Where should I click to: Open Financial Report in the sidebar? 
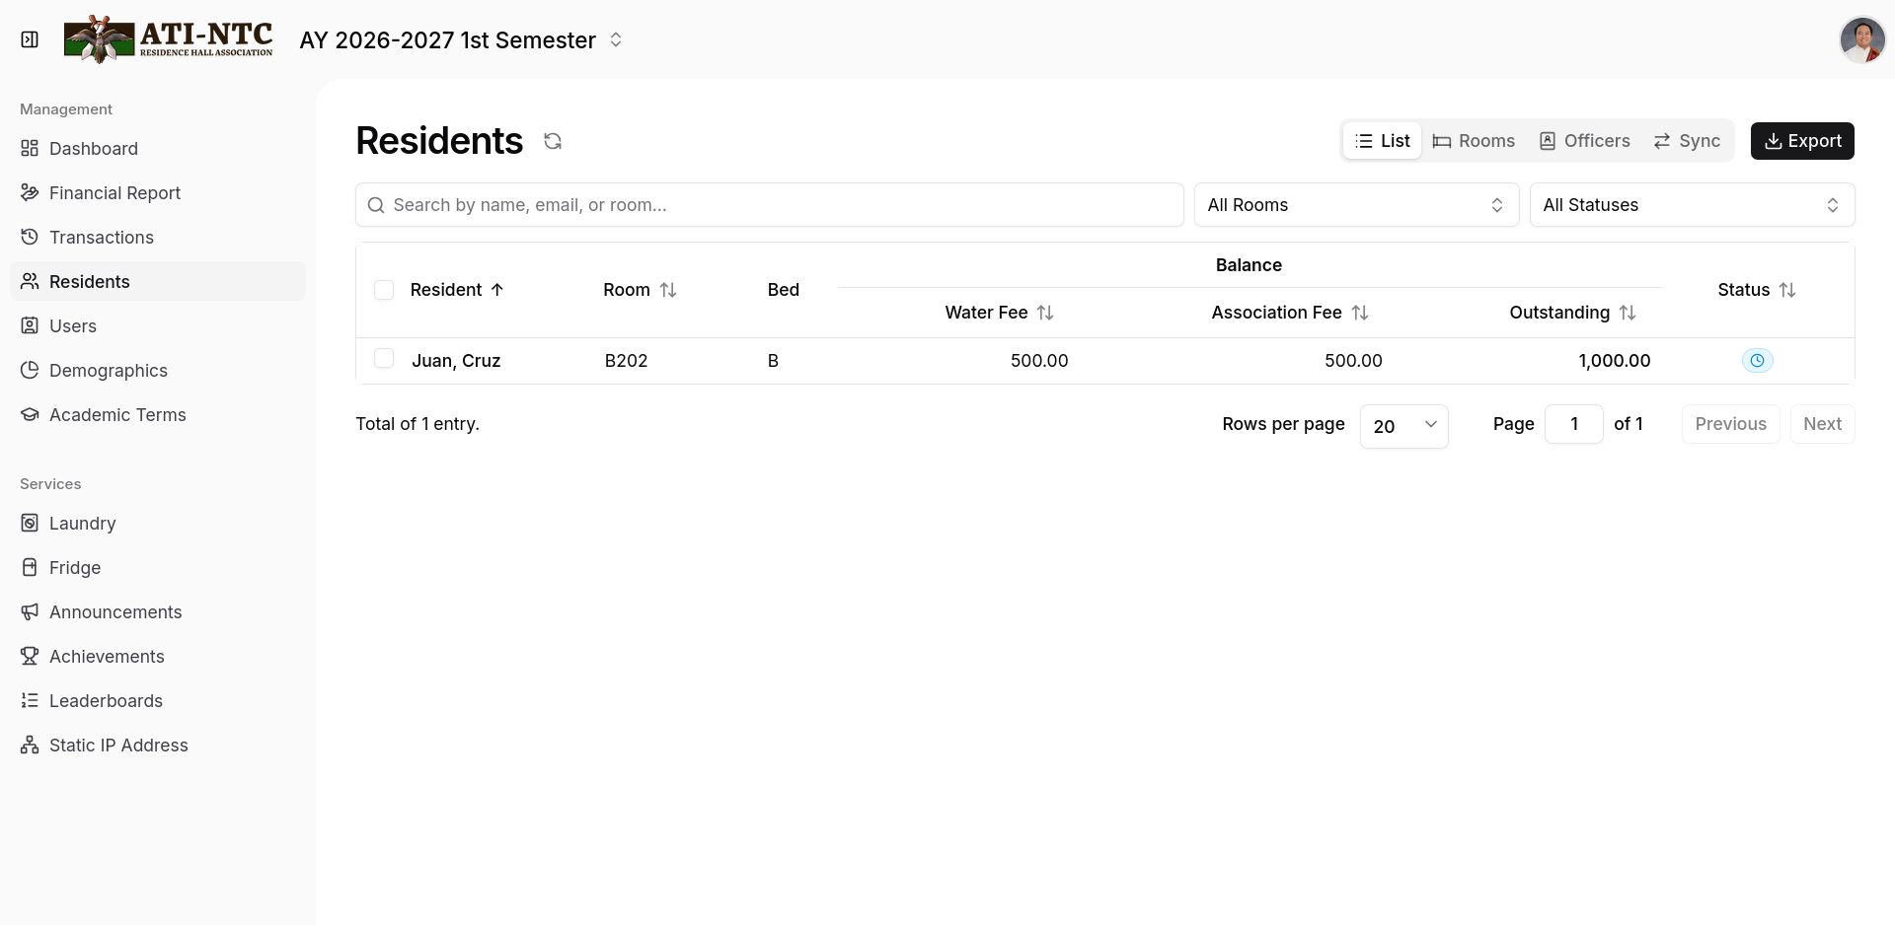click(x=158, y=192)
